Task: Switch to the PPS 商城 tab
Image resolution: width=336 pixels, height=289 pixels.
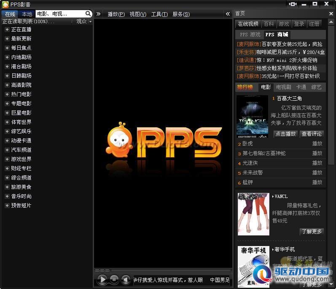Action: click(277, 35)
